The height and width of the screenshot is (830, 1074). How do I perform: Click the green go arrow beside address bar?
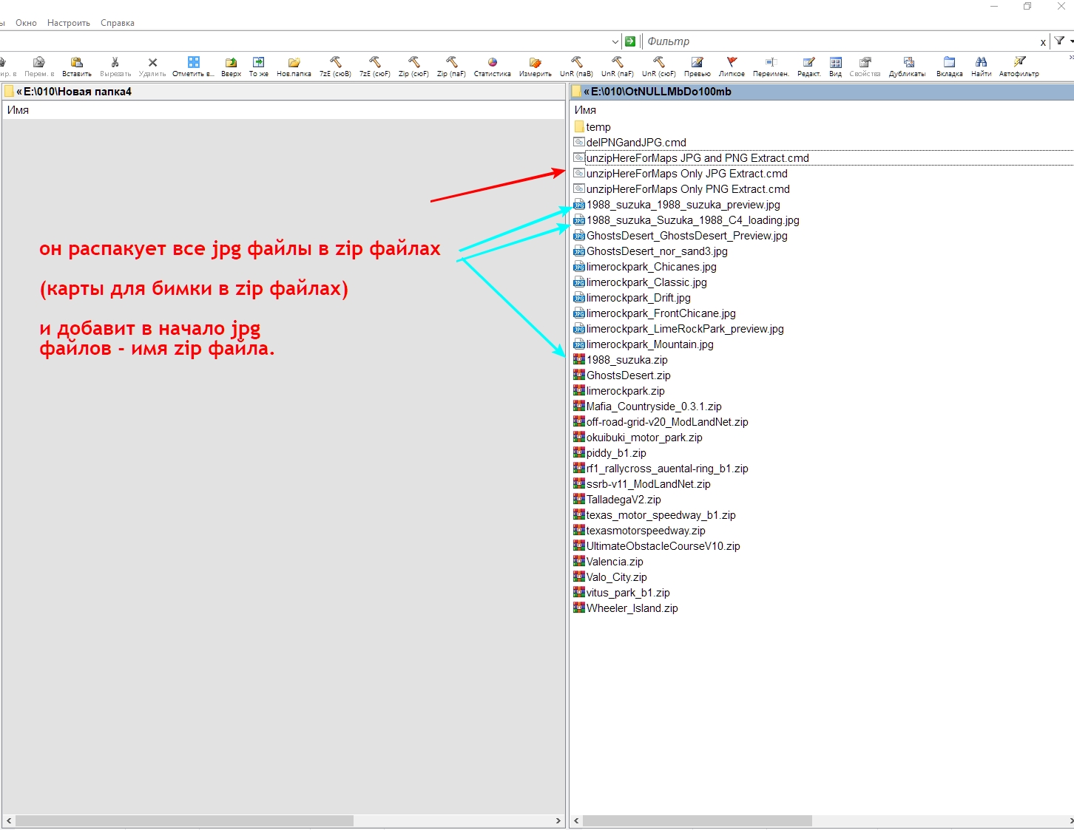[x=630, y=41]
